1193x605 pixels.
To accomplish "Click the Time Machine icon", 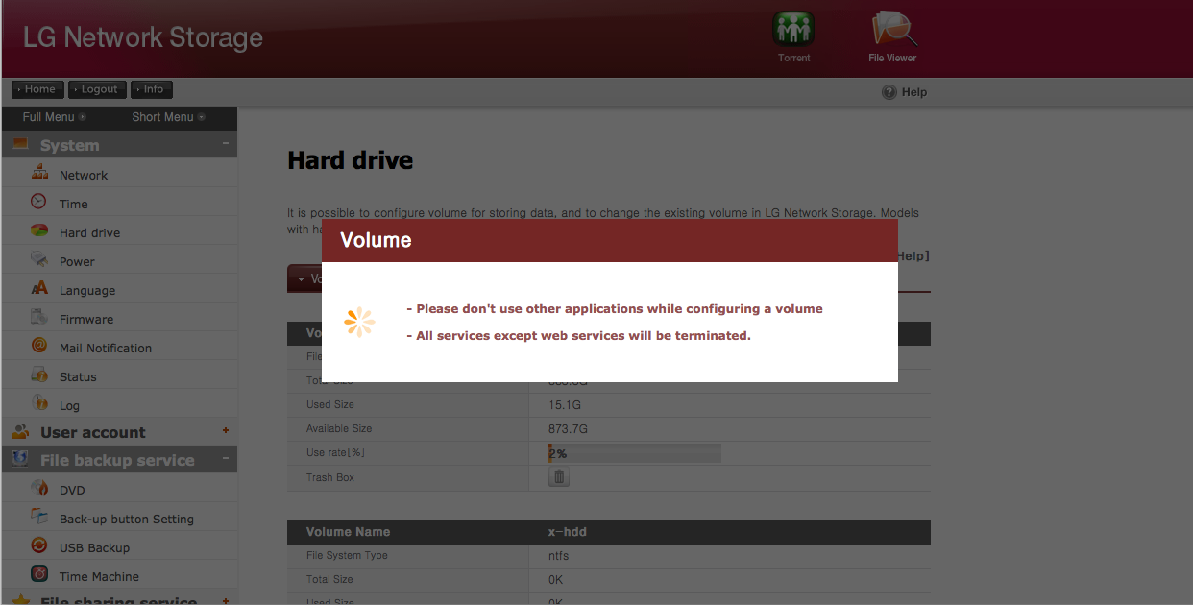I will click(x=39, y=575).
